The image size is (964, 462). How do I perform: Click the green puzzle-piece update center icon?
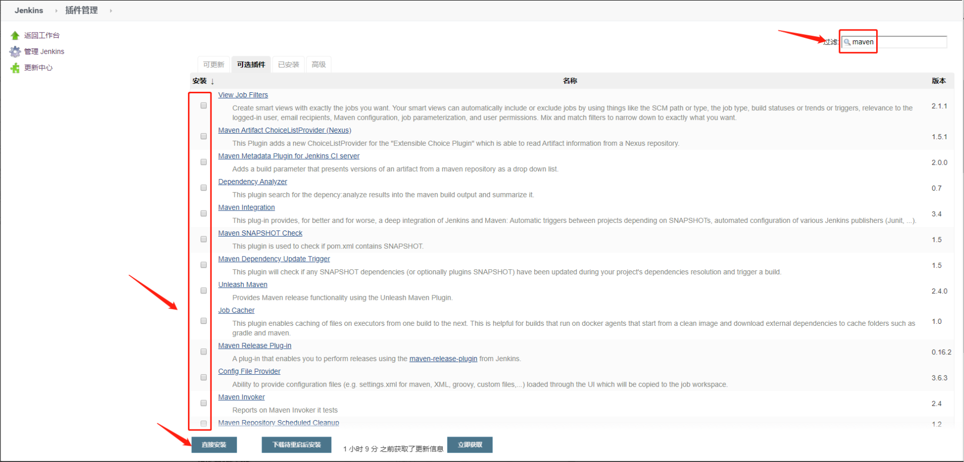pos(15,68)
